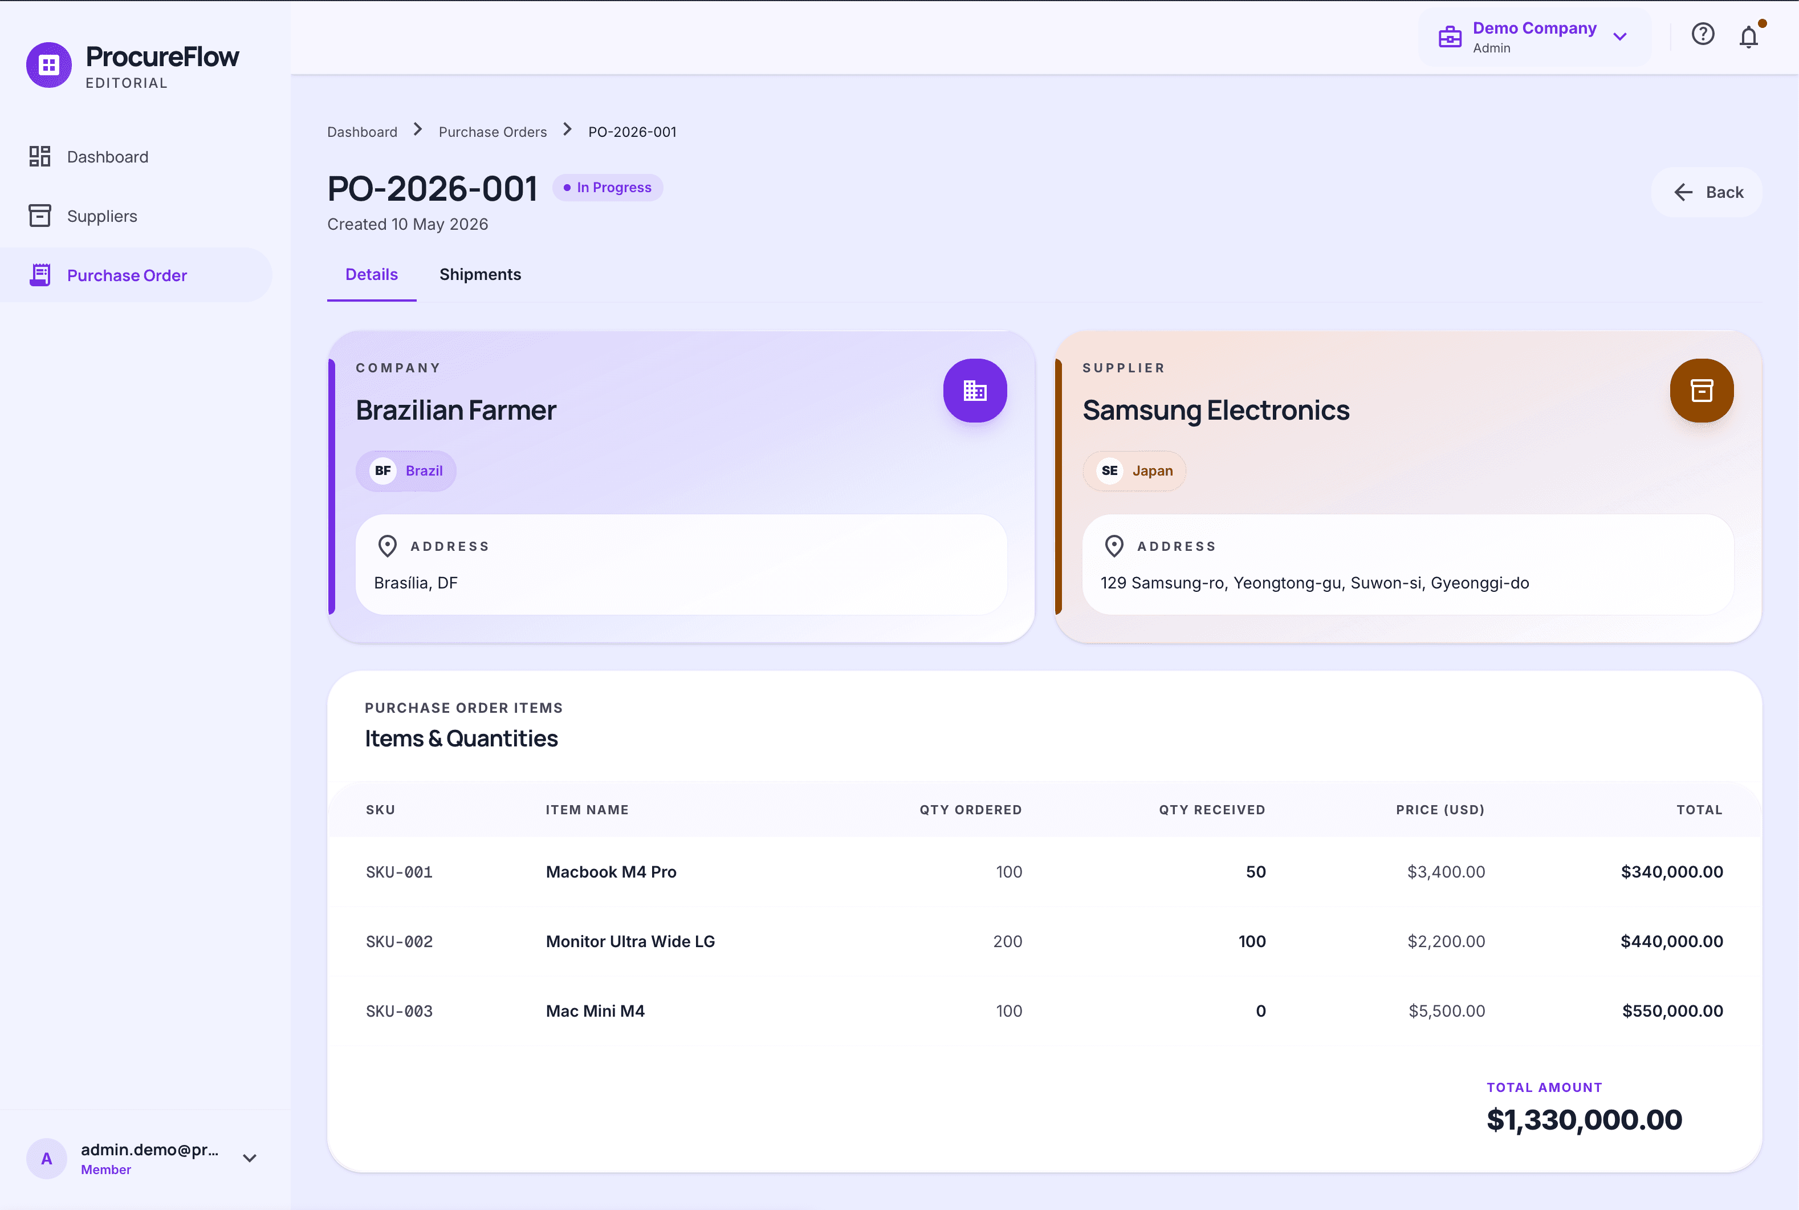Viewport: 1799px width, 1210px height.
Task: Click the SKU-003 cell
Action: pos(399,1011)
